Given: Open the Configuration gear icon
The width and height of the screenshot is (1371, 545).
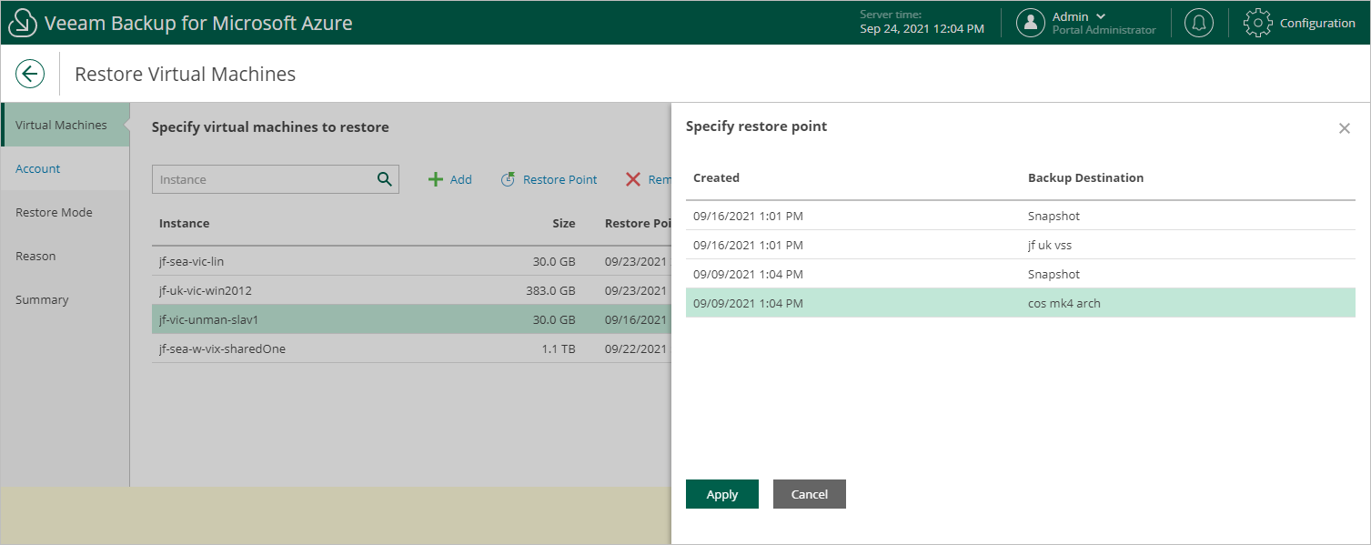Looking at the screenshot, I should pyautogui.click(x=1257, y=23).
